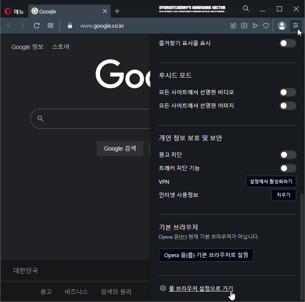Screen dimensions: 305x302
Task: Click the Google search box
Action: (90, 119)
